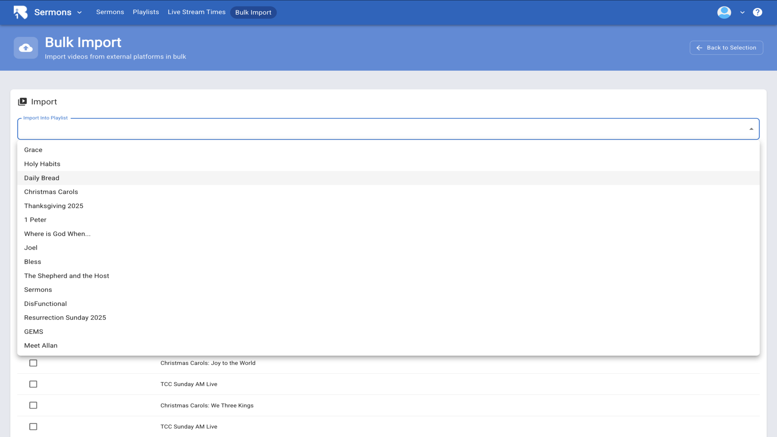Check the Joy to the World checkbox

33,363
